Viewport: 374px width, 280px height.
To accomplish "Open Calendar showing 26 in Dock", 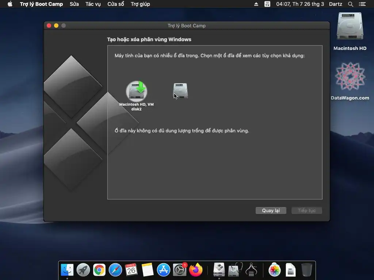I will tap(131, 270).
